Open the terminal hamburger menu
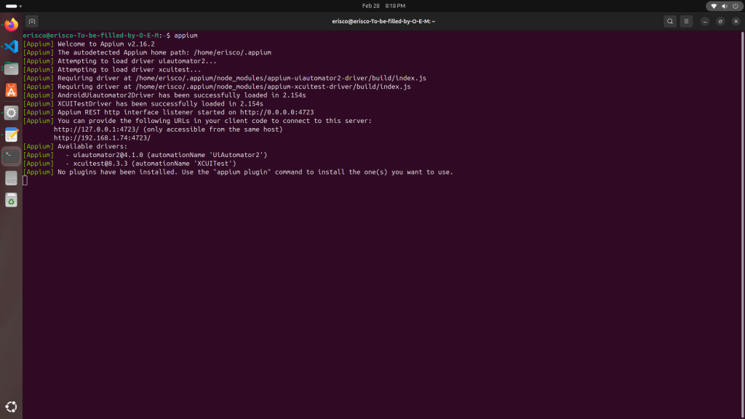 (x=686, y=22)
